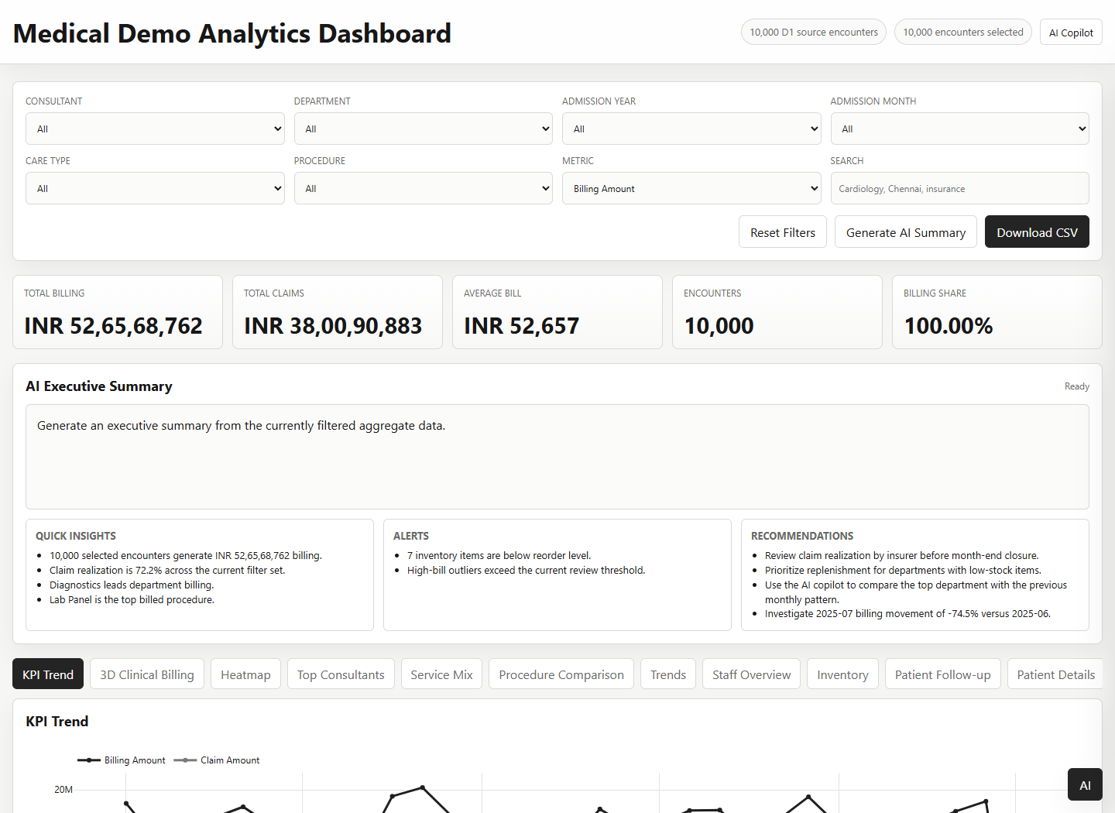Switch to the Staff Overview tab
The height and width of the screenshot is (813, 1115).
(752, 674)
